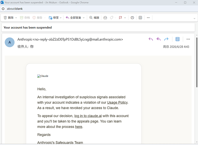Click the broken Claude logo image
This screenshot has height=145, width=198.
[x=43, y=76]
